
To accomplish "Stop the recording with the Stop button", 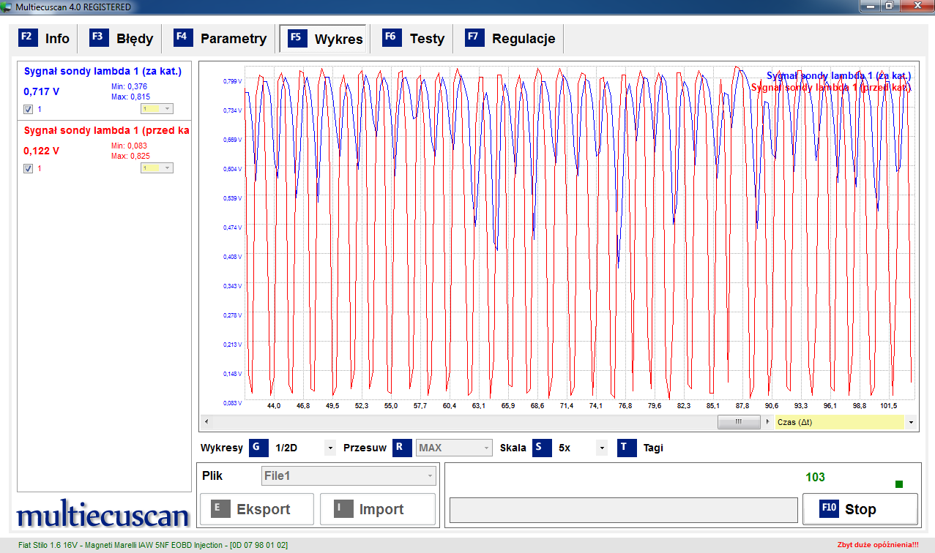I will coord(860,509).
